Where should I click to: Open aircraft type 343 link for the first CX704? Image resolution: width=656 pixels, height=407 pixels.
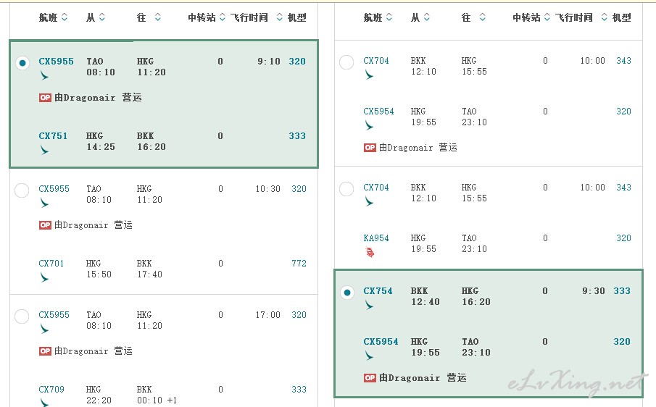click(623, 61)
